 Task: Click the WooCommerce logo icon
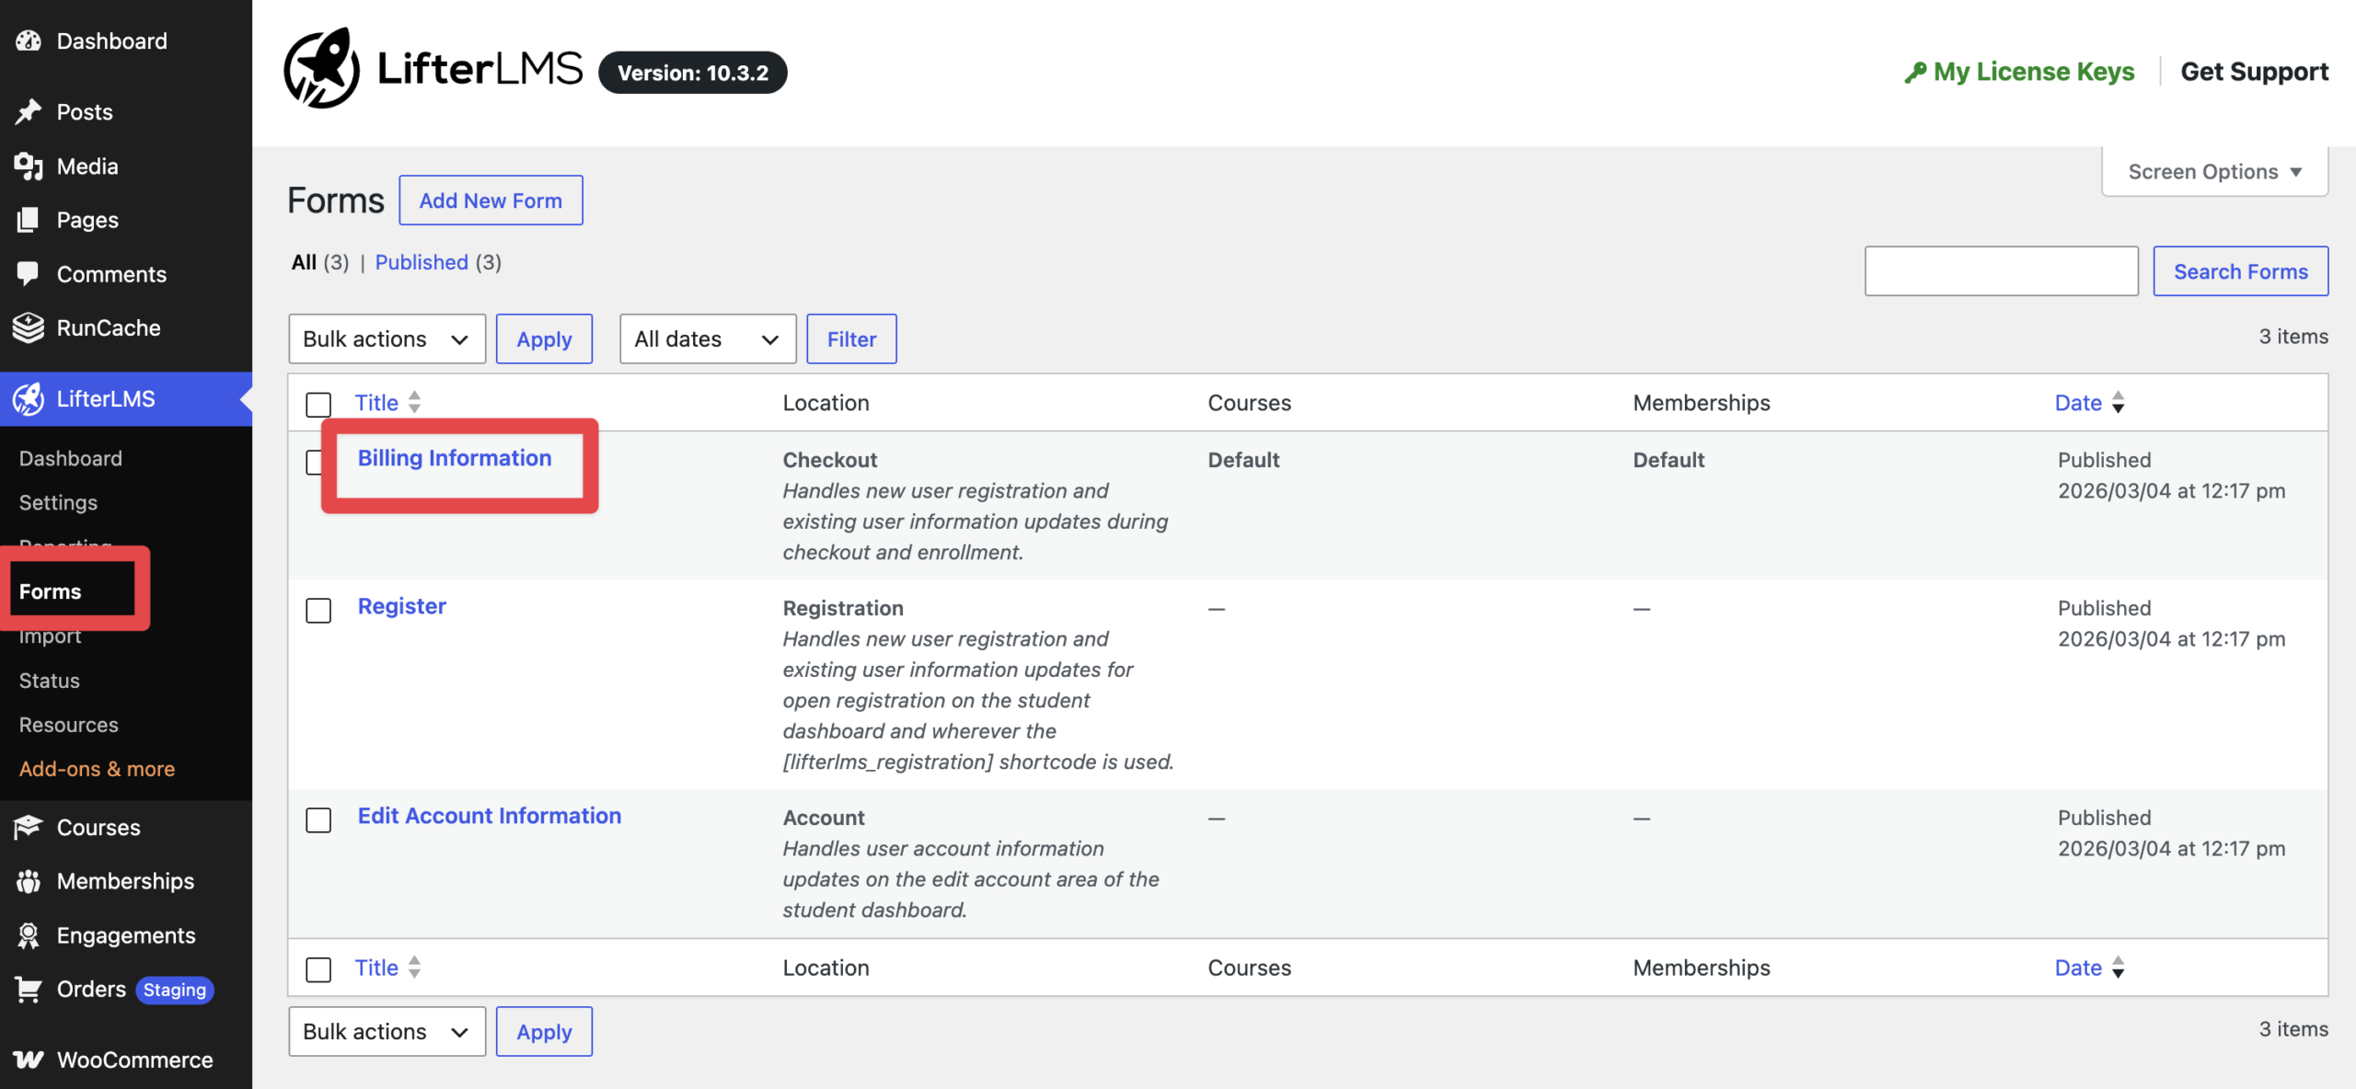coord(29,1060)
